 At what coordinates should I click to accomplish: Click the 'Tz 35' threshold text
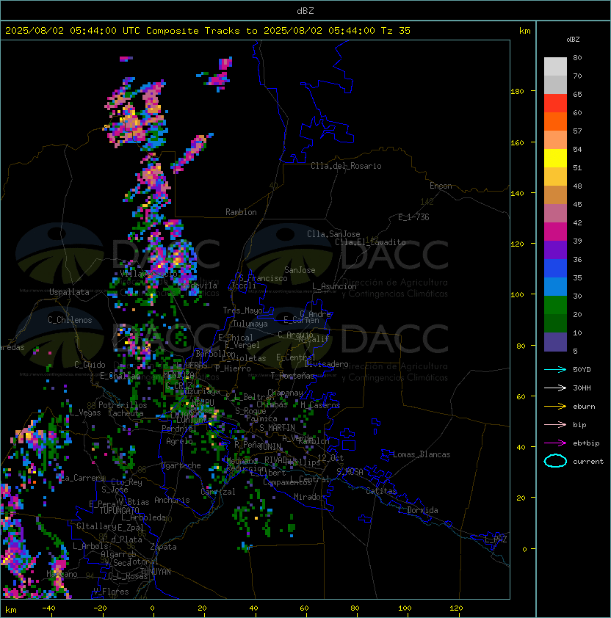(x=396, y=31)
